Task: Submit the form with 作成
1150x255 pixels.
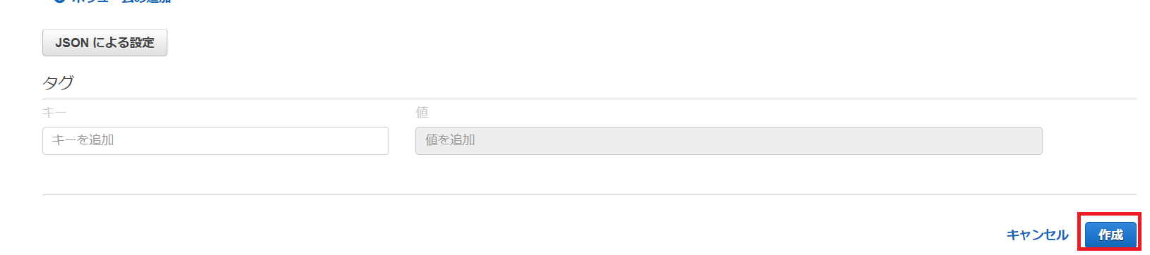Action: tap(1110, 235)
